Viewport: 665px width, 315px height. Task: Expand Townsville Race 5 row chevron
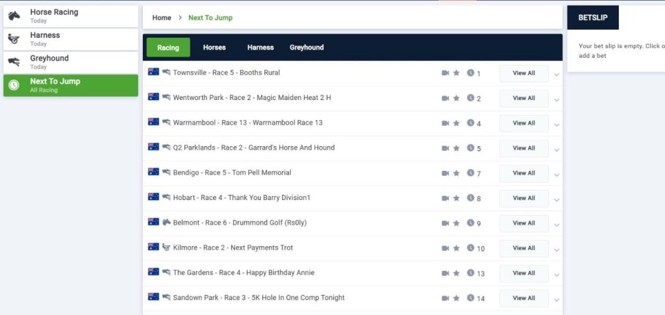(557, 75)
